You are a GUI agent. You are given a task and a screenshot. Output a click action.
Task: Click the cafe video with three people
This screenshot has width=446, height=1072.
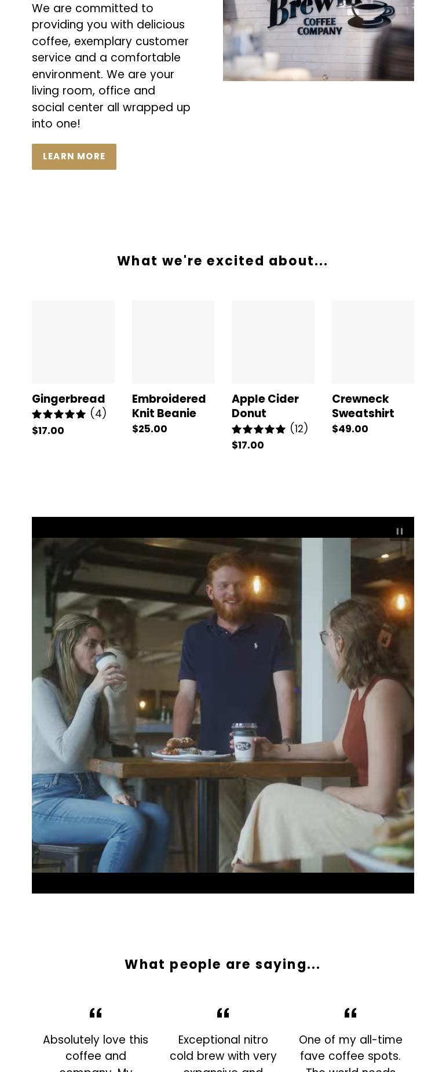coord(223,705)
